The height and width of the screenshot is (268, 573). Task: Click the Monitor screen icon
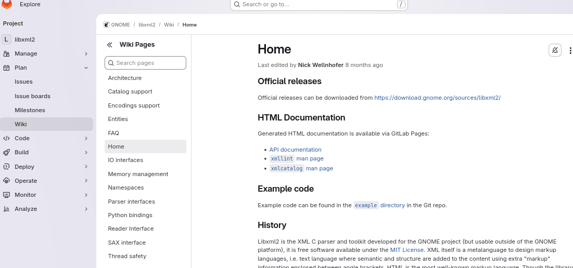point(6,195)
